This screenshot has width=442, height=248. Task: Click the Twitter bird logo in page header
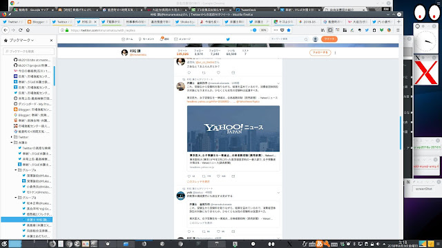[x=228, y=39]
